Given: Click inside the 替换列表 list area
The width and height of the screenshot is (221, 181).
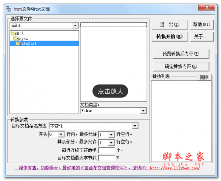Looking at the screenshot, I should (181, 121).
